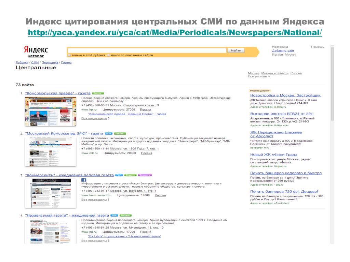
Task: Enable 'только в этой рубрике' checkbox
Action: [69, 55]
